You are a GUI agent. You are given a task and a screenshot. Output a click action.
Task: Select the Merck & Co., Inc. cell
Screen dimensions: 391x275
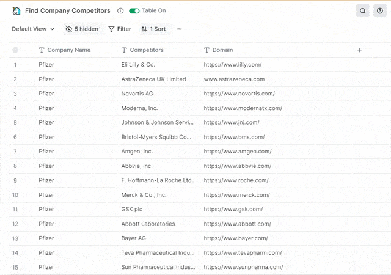coord(144,195)
